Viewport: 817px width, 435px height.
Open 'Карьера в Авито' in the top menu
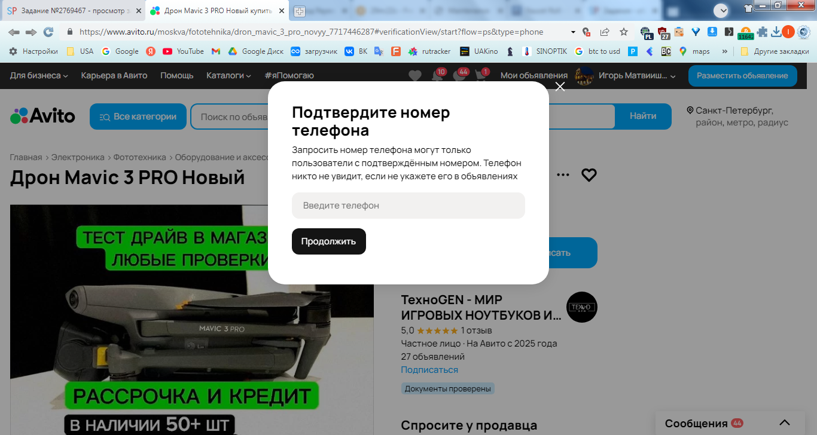[114, 75]
